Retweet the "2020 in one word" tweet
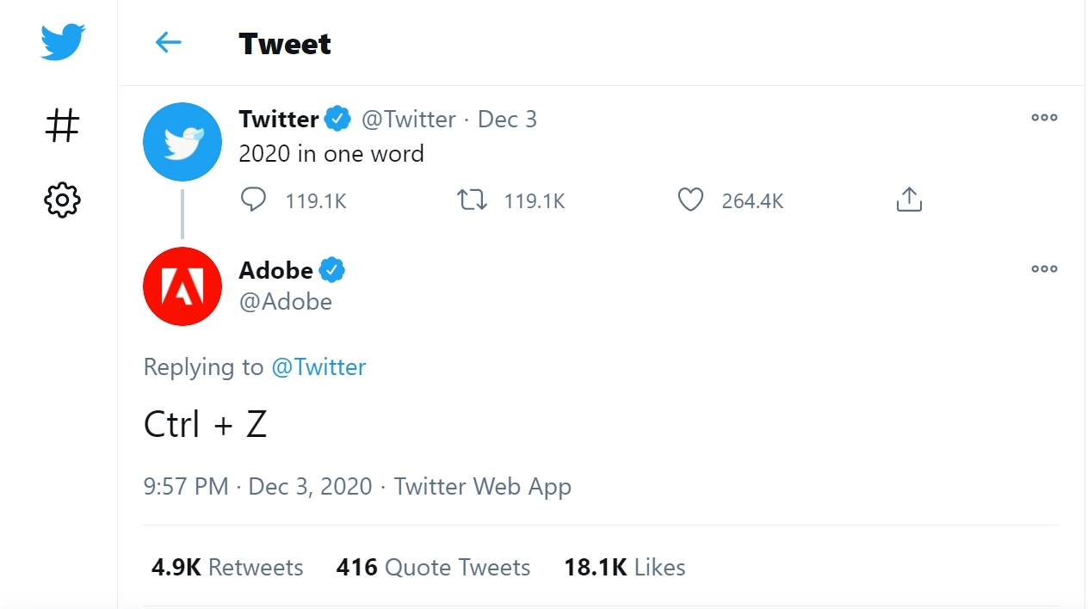This screenshot has width=1088, height=609. coord(472,200)
